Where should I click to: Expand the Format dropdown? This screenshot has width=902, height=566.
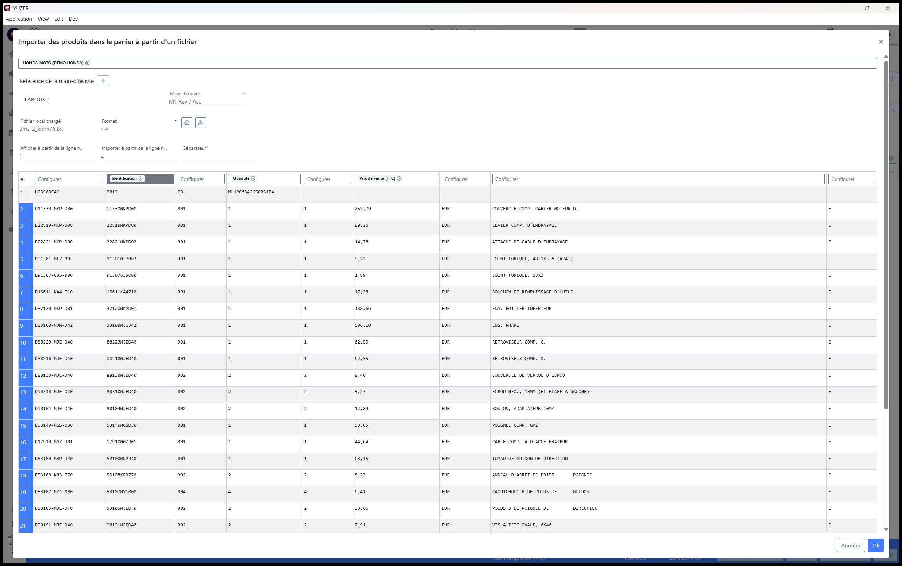point(175,121)
